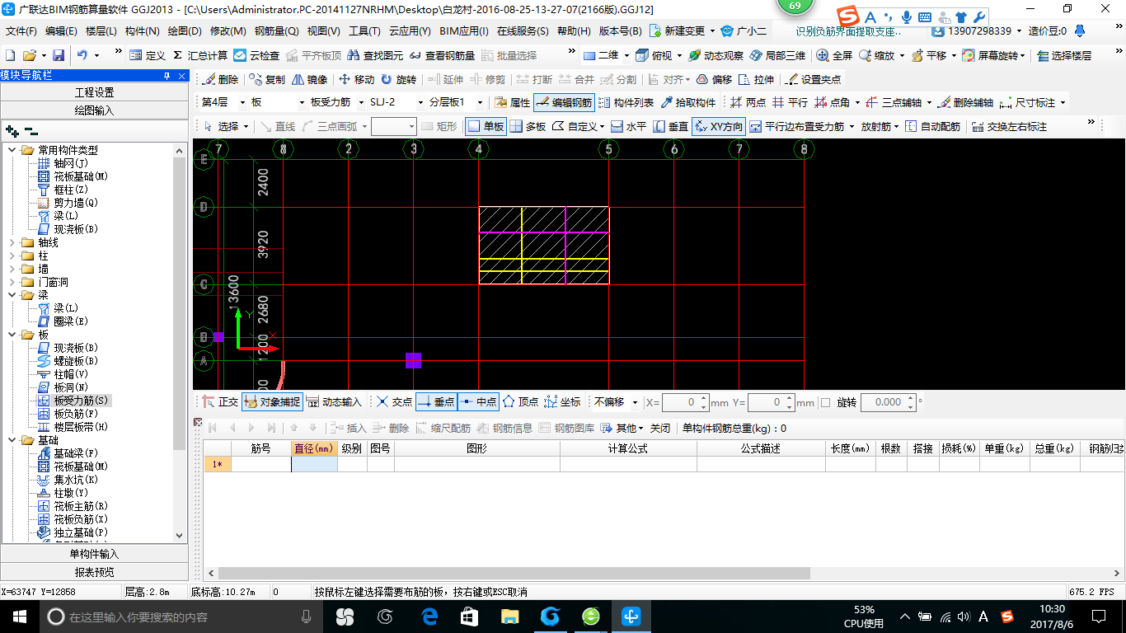The width and height of the screenshot is (1126, 633).
Task: Click the 删除 delete tool icon
Action: [x=220, y=80]
